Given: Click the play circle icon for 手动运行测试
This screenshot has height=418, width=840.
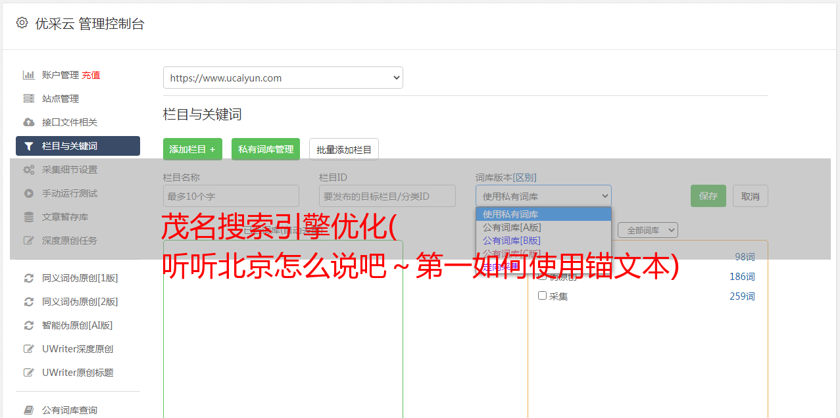Looking at the screenshot, I should [x=29, y=193].
